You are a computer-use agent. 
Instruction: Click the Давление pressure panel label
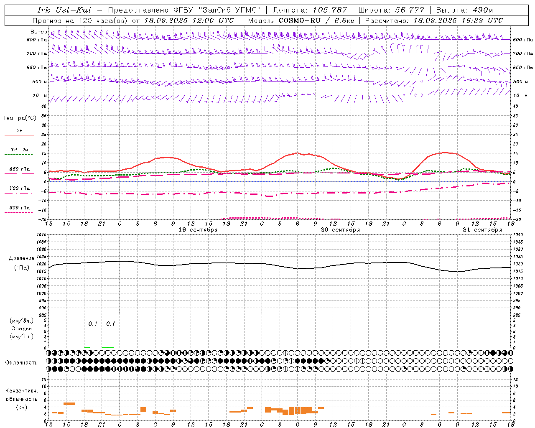(x=22, y=258)
